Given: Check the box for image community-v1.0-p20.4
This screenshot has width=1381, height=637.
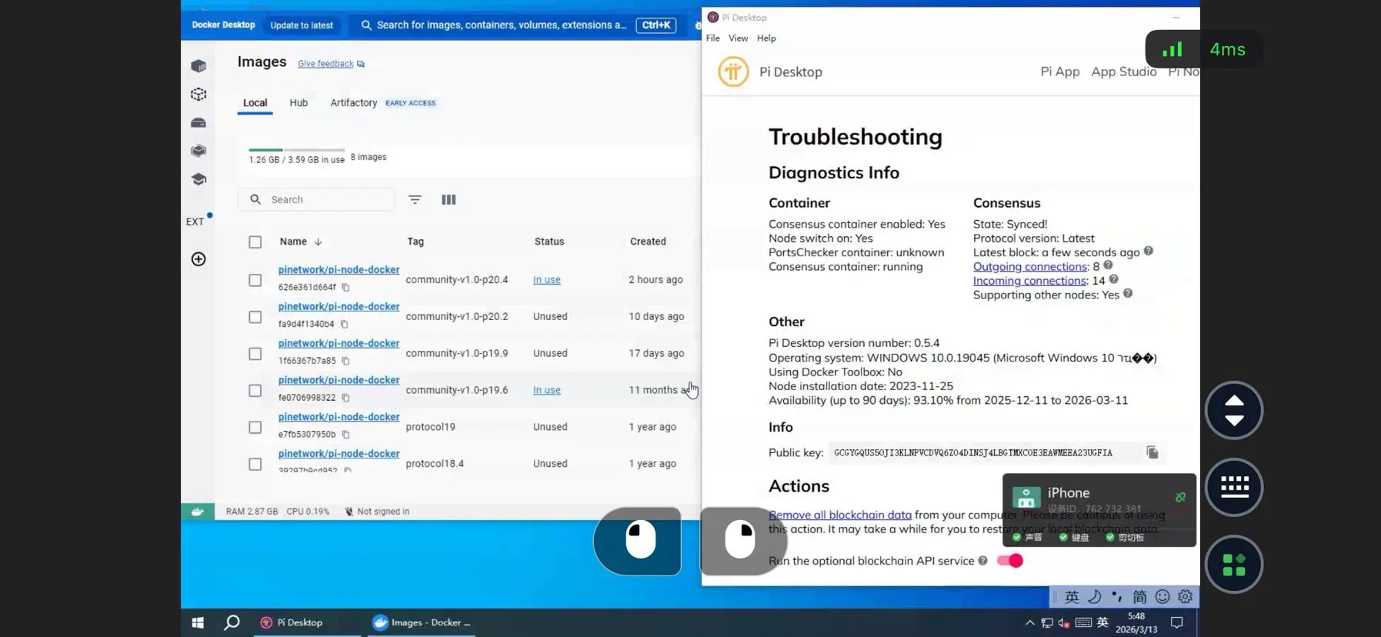Looking at the screenshot, I should pos(255,280).
